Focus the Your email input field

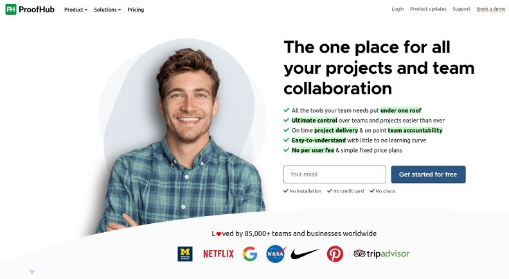point(335,174)
